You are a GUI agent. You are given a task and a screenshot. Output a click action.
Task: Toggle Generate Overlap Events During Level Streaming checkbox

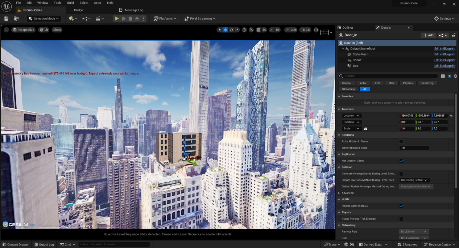401,174
